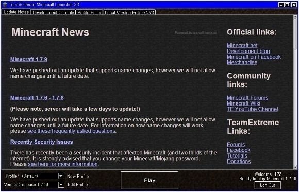Open the Minecraft.net official link
The height and width of the screenshot is (192, 299).
242,45
